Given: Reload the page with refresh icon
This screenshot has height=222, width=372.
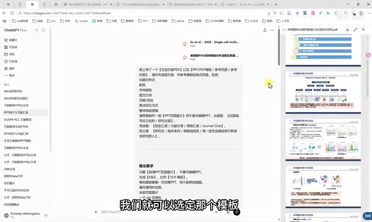Looking at the screenshot, I should pyautogui.click(x=12, y=13).
